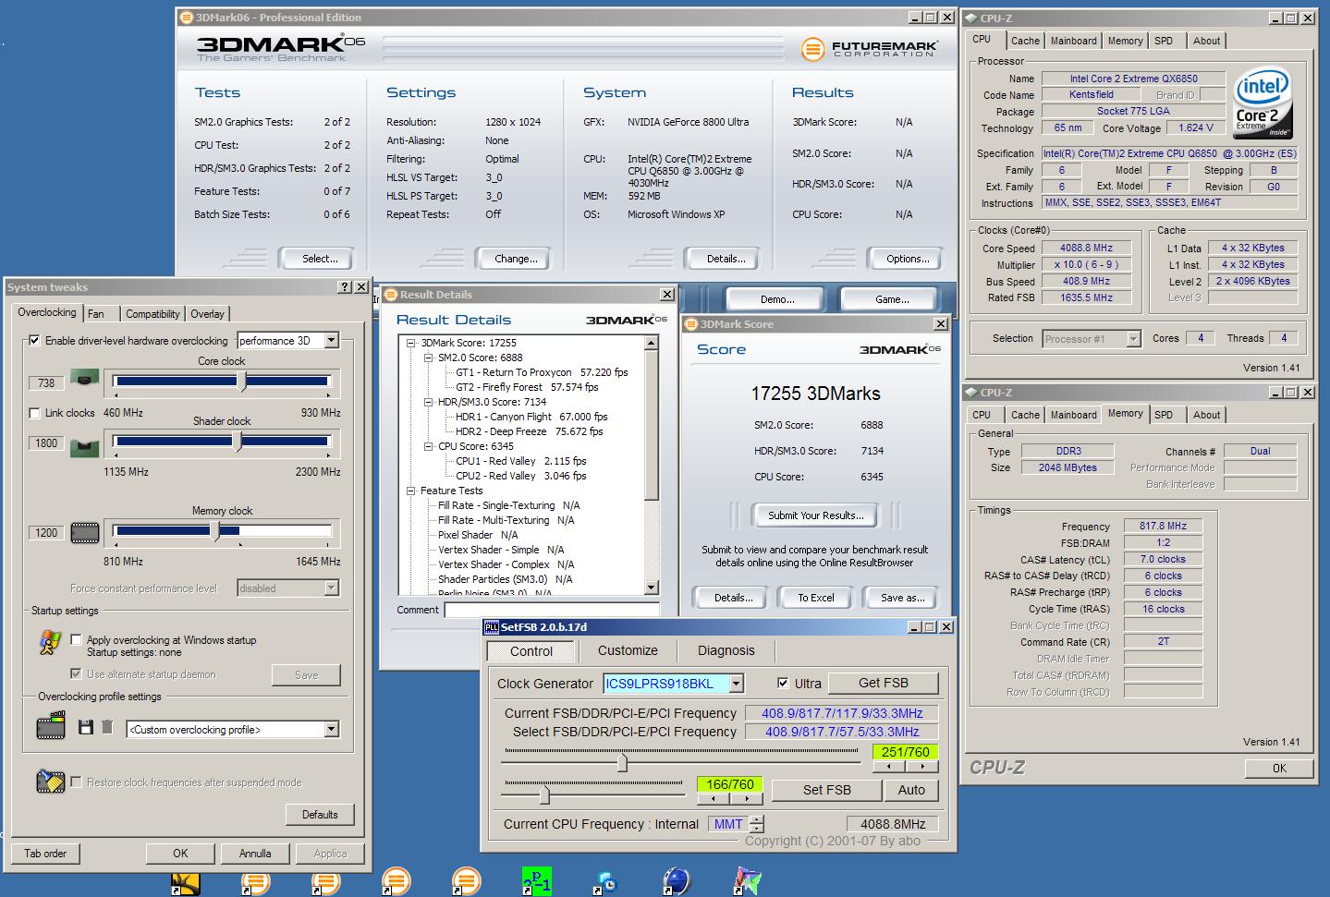Click the 3DMark Score window title icon
Image resolution: width=1330 pixels, height=897 pixels.
[x=690, y=324]
